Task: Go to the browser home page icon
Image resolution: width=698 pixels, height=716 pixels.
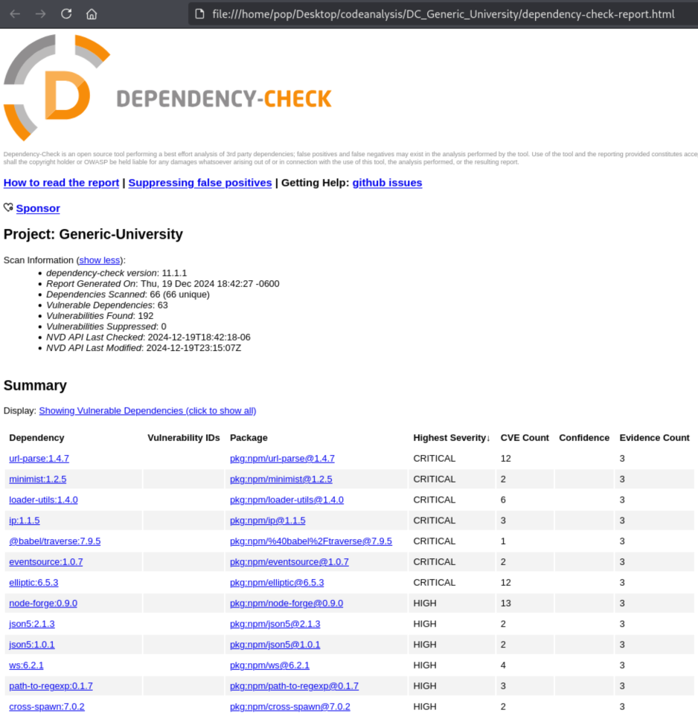Action: coord(92,13)
